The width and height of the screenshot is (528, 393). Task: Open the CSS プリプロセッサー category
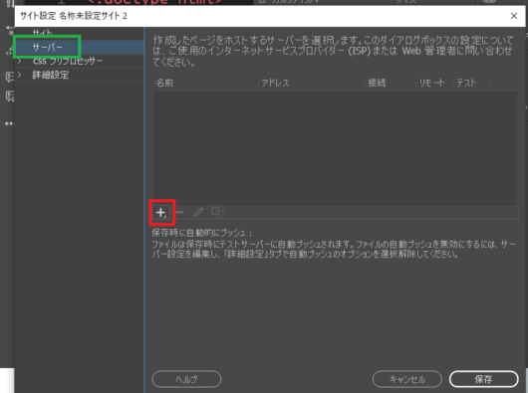[x=68, y=61]
